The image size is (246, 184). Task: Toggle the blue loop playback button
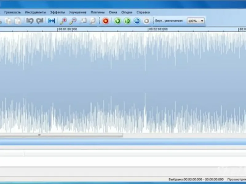137,21
